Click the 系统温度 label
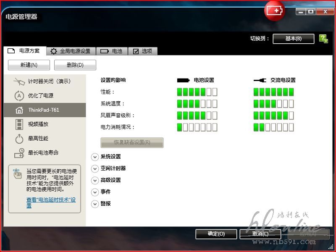 pyautogui.click(x=113, y=104)
